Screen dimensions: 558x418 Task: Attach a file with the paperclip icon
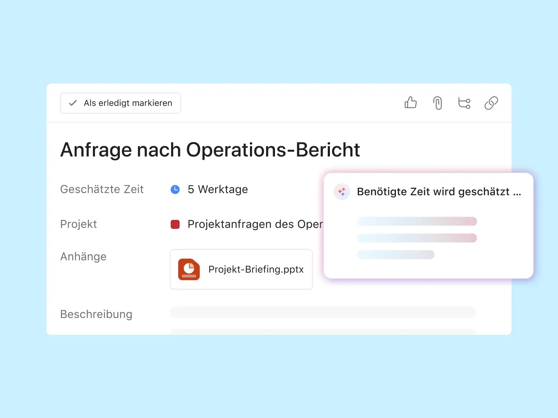click(x=437, y=103)
